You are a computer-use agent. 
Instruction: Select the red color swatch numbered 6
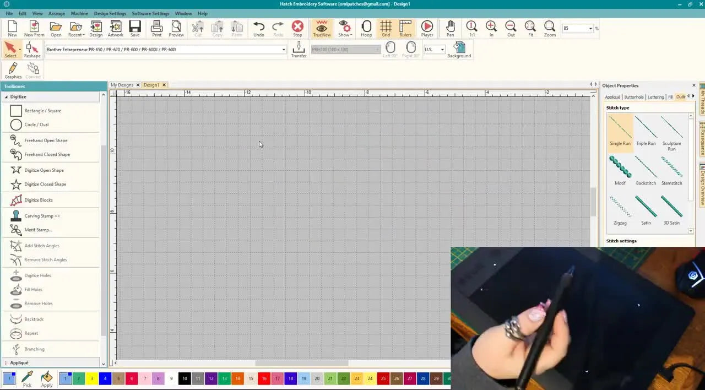coord(131,378)
